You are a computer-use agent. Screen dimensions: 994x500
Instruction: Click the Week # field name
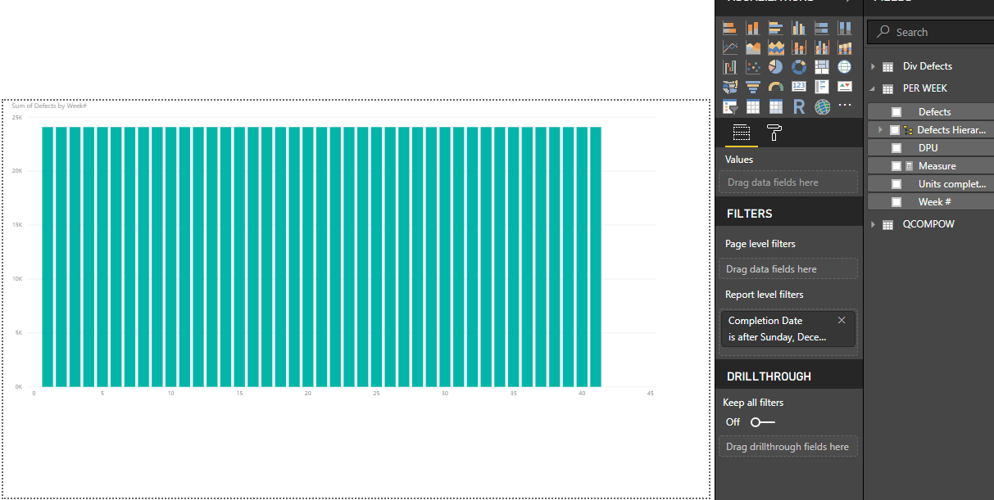(x=935, y=202)
